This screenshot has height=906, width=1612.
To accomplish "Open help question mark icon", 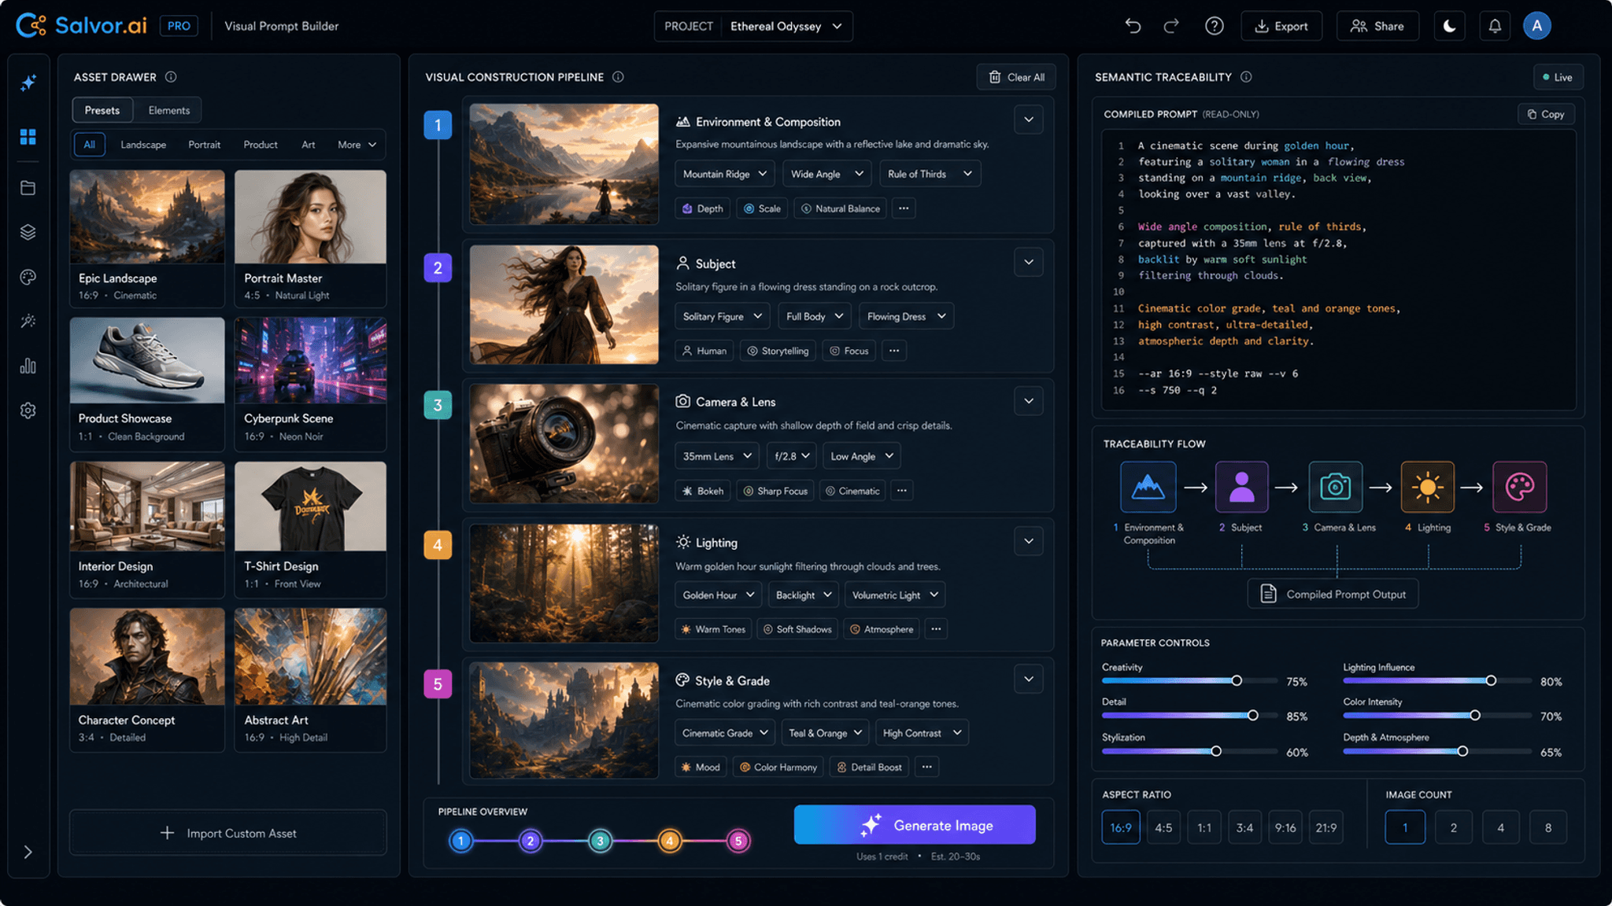I will click(1214, 26).
